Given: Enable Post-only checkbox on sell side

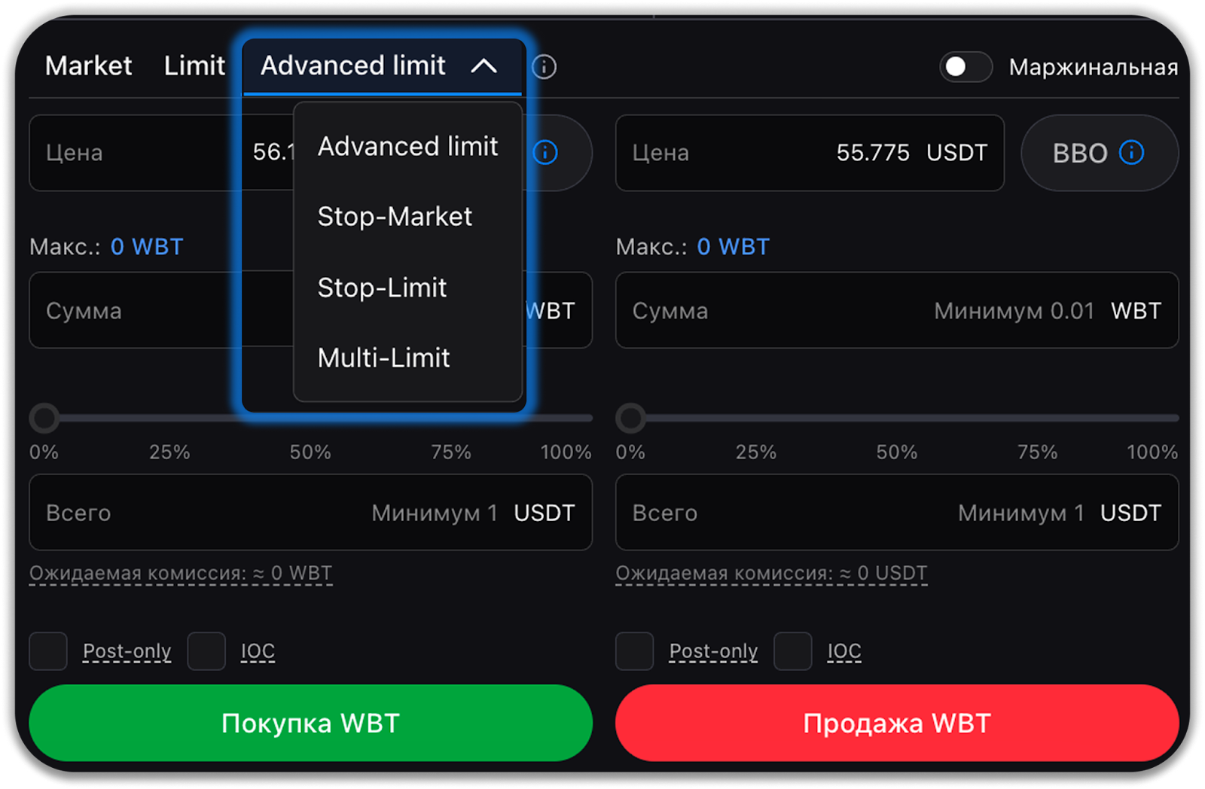Looking at the screenshot, I should pos(634,651).
